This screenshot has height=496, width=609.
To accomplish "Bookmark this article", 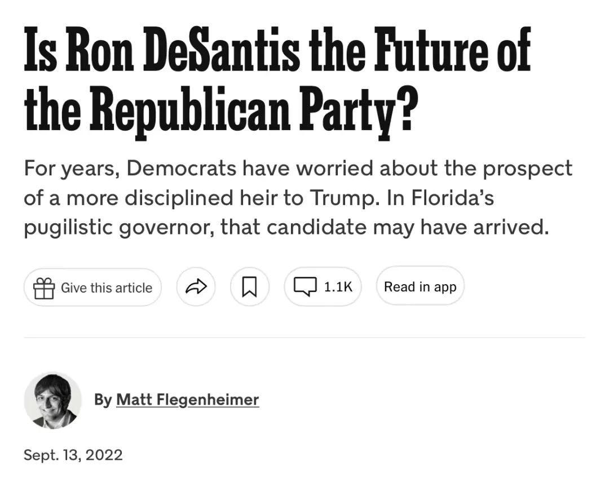I will (249, 287).
